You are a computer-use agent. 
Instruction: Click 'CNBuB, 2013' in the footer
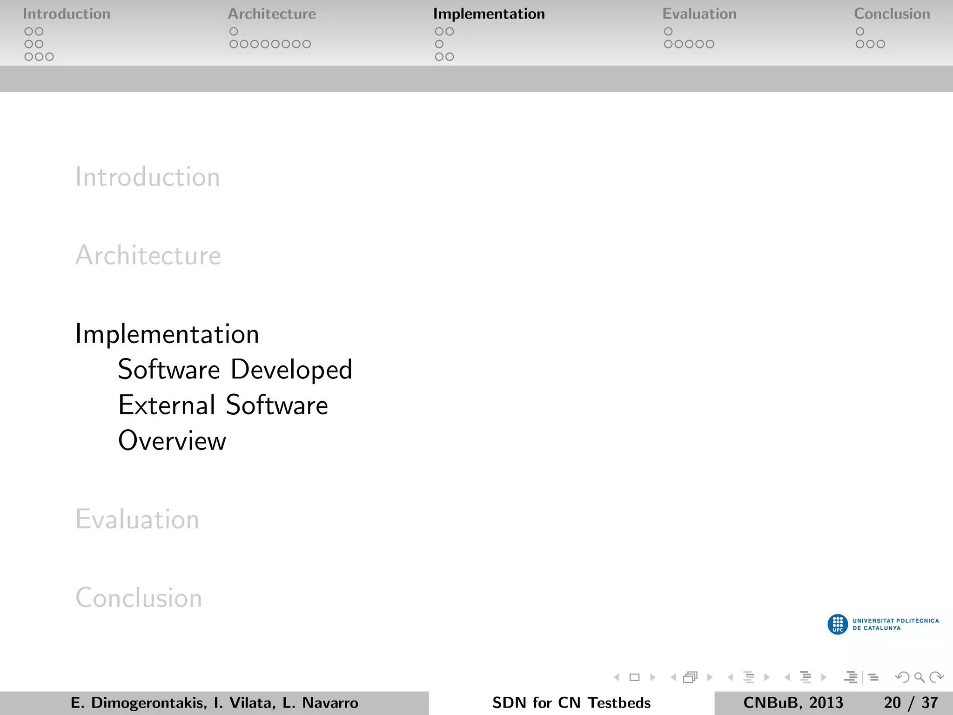[793, 703]
